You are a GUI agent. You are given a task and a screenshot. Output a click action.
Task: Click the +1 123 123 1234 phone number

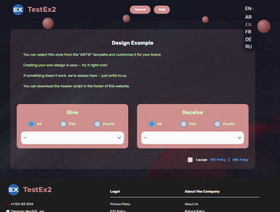[22, 204]
